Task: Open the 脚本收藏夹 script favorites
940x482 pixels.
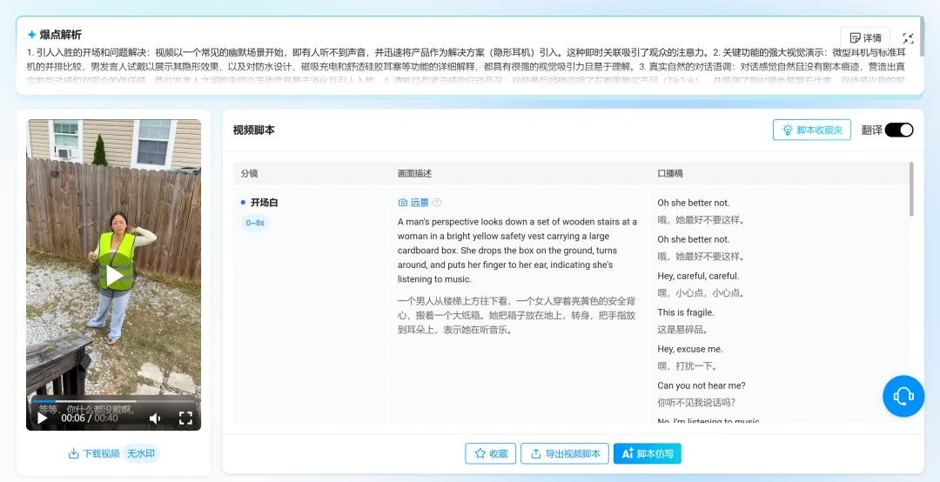Action: (x=811, y=130)
